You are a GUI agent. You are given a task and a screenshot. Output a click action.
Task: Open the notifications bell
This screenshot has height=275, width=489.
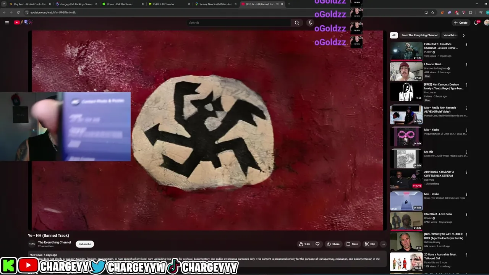(x=476, y=23)
